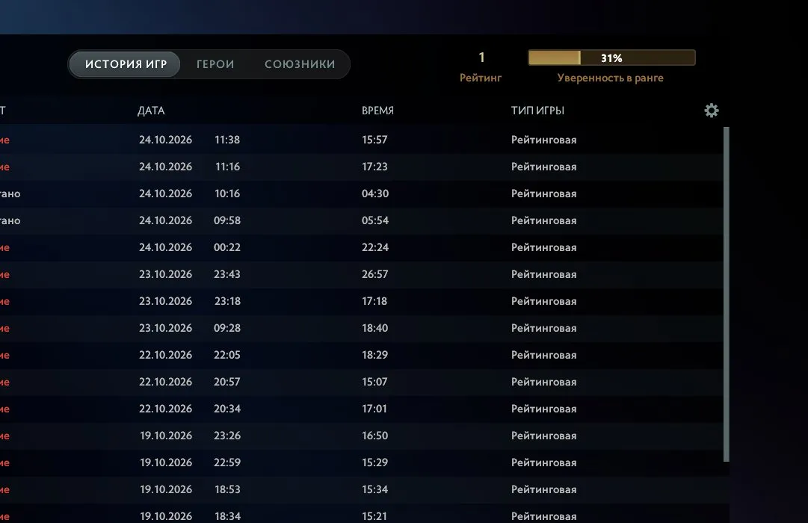Open the match history settings gear

[711, 111]
